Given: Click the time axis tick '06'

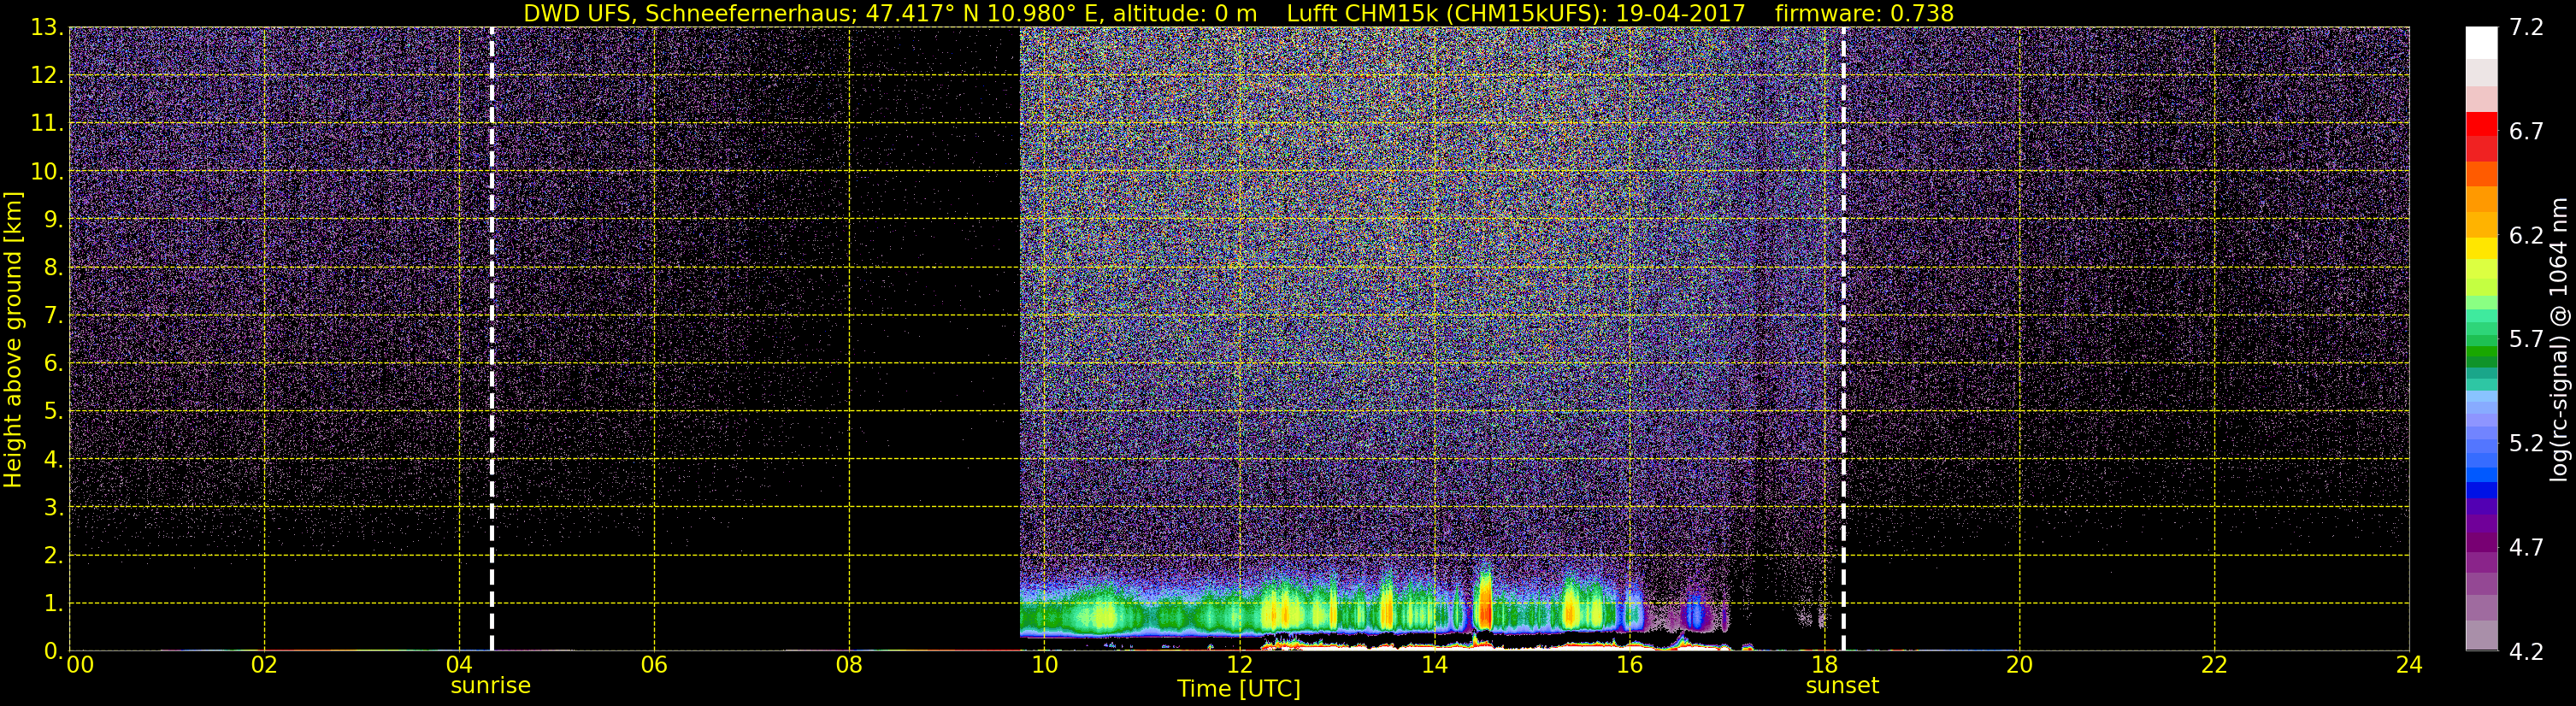Looking at the screenshot, I should (x=654, y=665).
